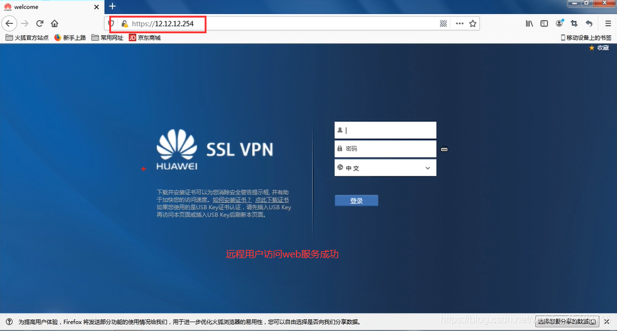Click the 登录 login button
The width and height of the screenshot is (617, 331).
(x=357, y=201)
